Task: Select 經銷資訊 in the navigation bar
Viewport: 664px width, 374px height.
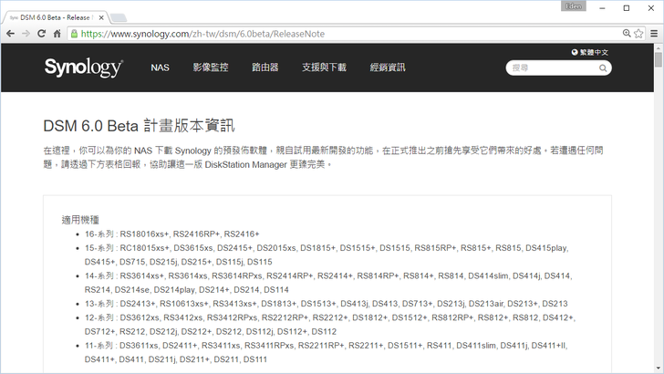Action: 388,68
